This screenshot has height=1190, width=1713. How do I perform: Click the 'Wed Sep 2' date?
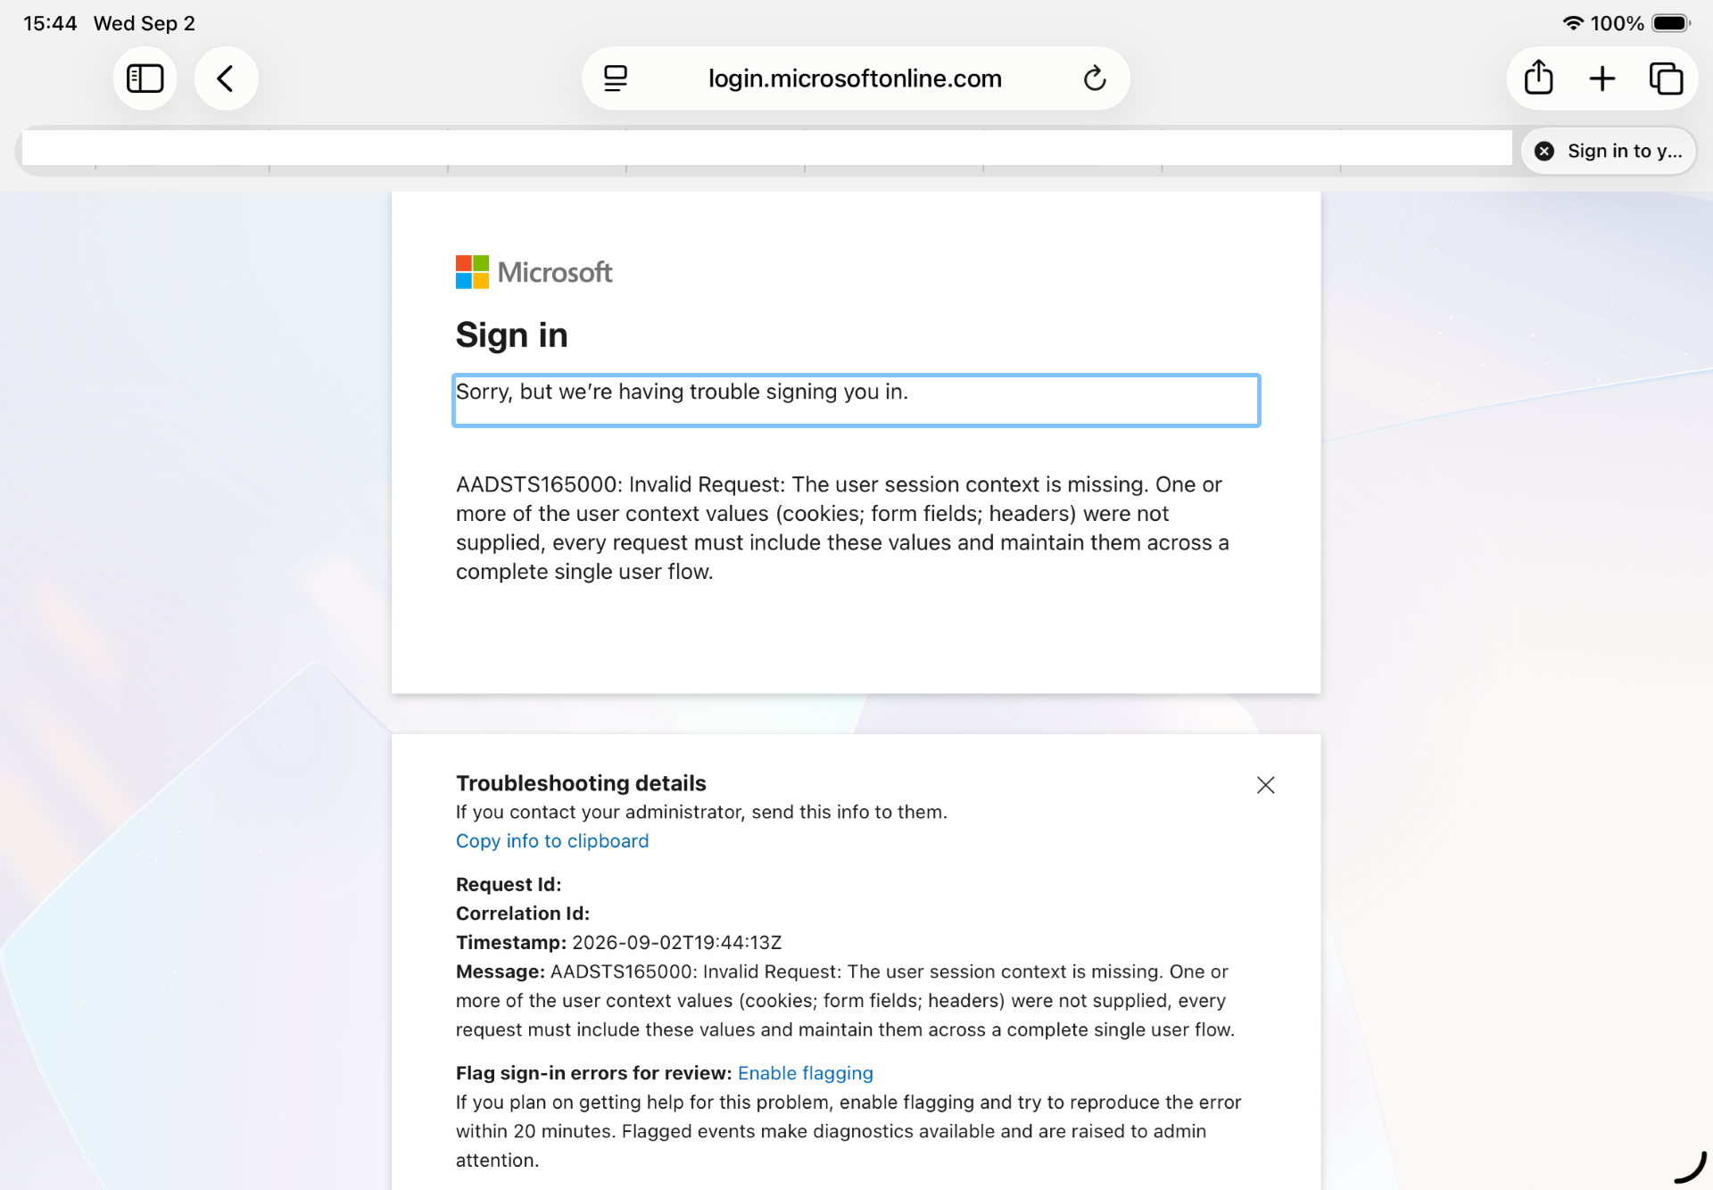145,23
